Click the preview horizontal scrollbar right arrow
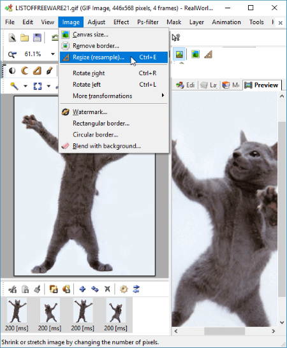Viewport: 287px width, 348px height. coord(273,331)
